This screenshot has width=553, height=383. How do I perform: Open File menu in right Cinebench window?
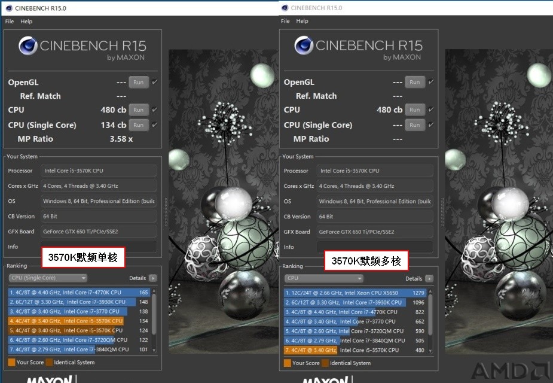(x=285, y=21)
